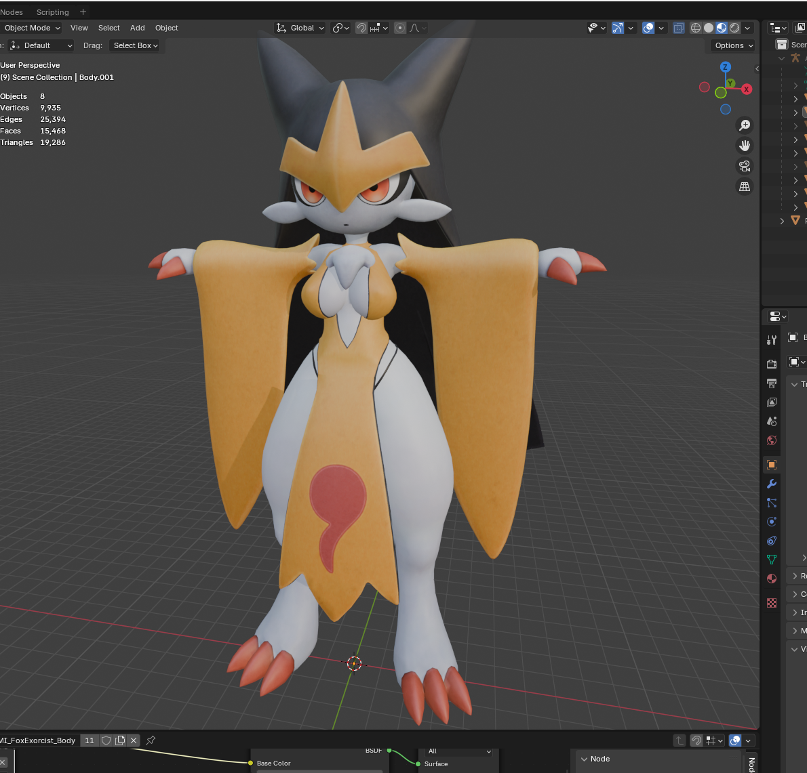Screen dimensions: 807x773
Task: Click the zoom in/out viewport gizmo
Action: (x=744, y=125)
